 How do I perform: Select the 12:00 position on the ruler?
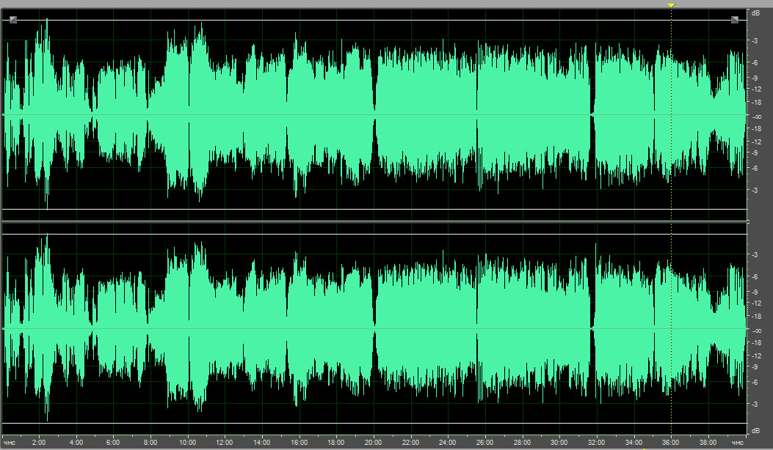click(225, 443)
